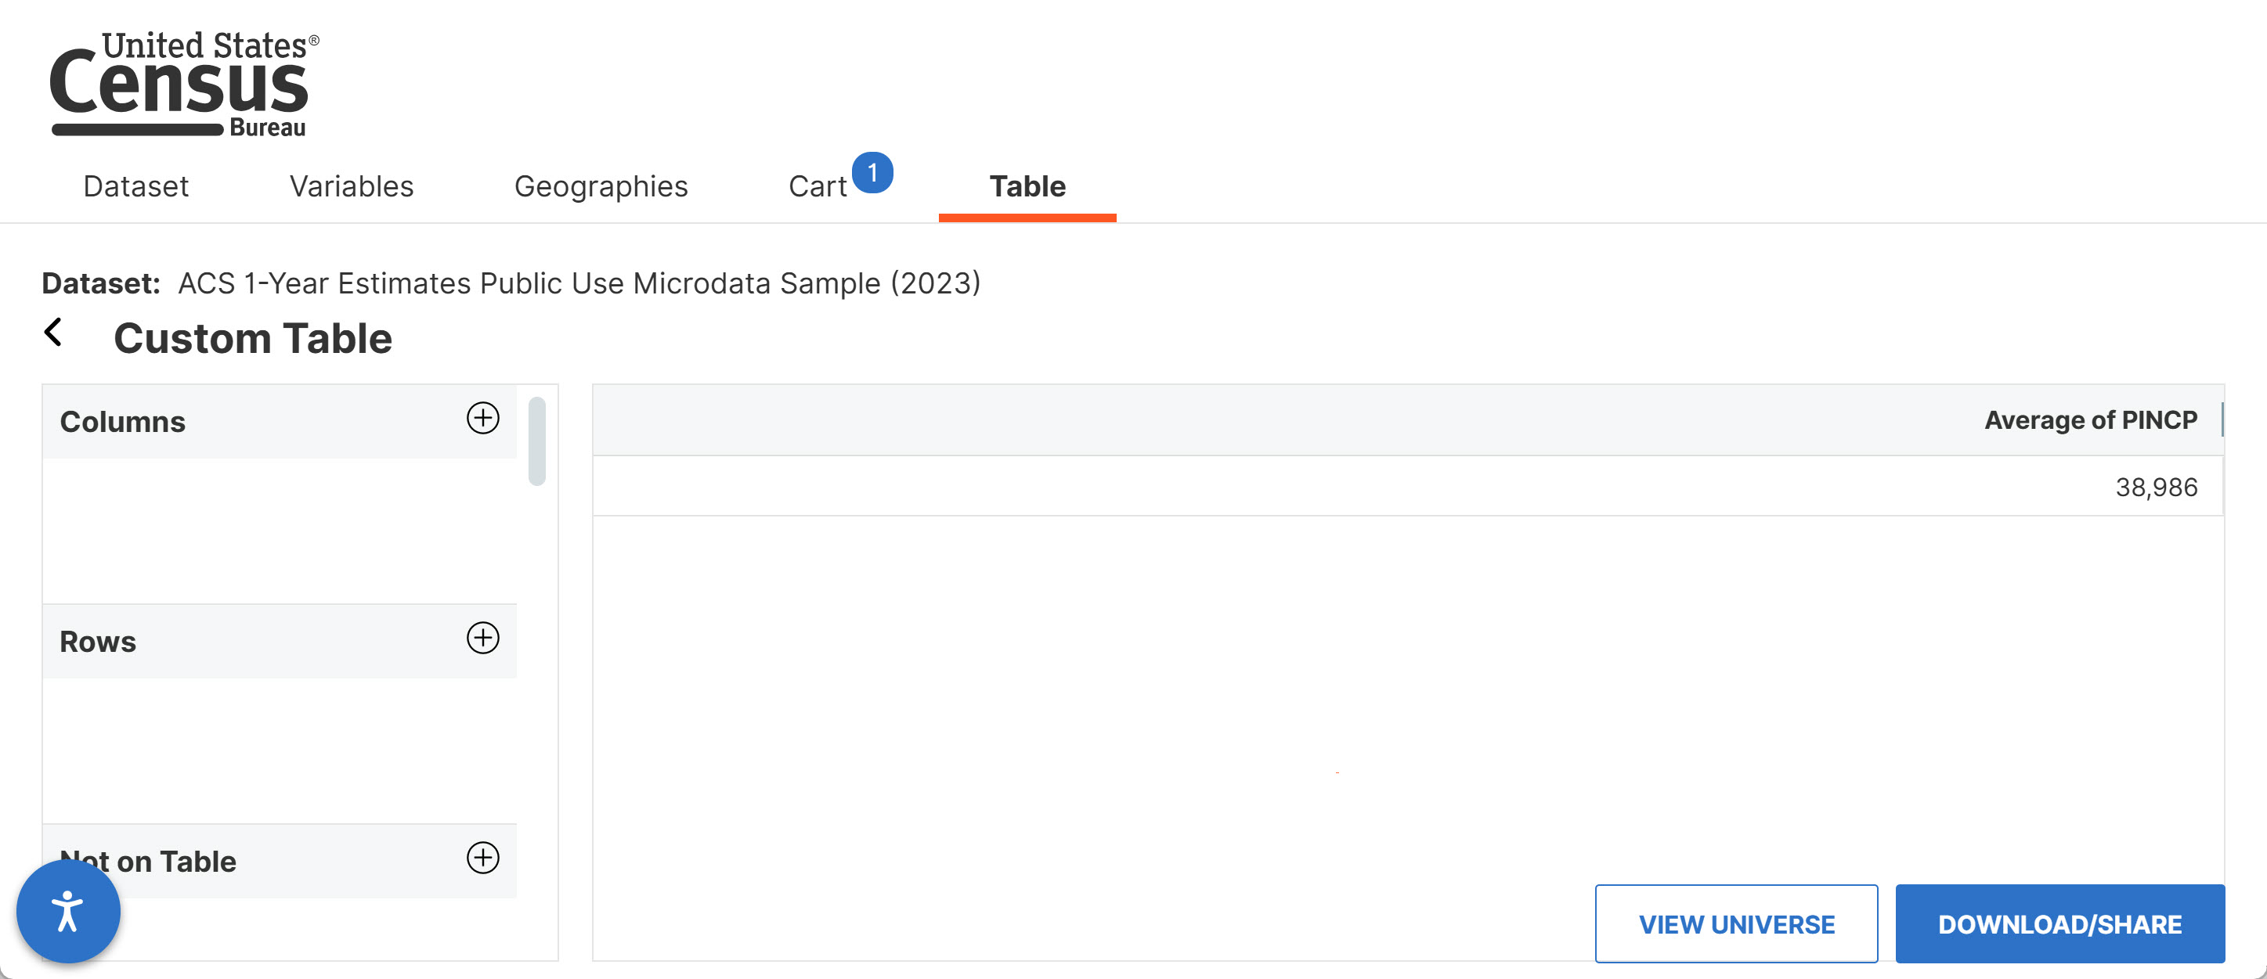Go to the Geographies tab

point(601,186)
